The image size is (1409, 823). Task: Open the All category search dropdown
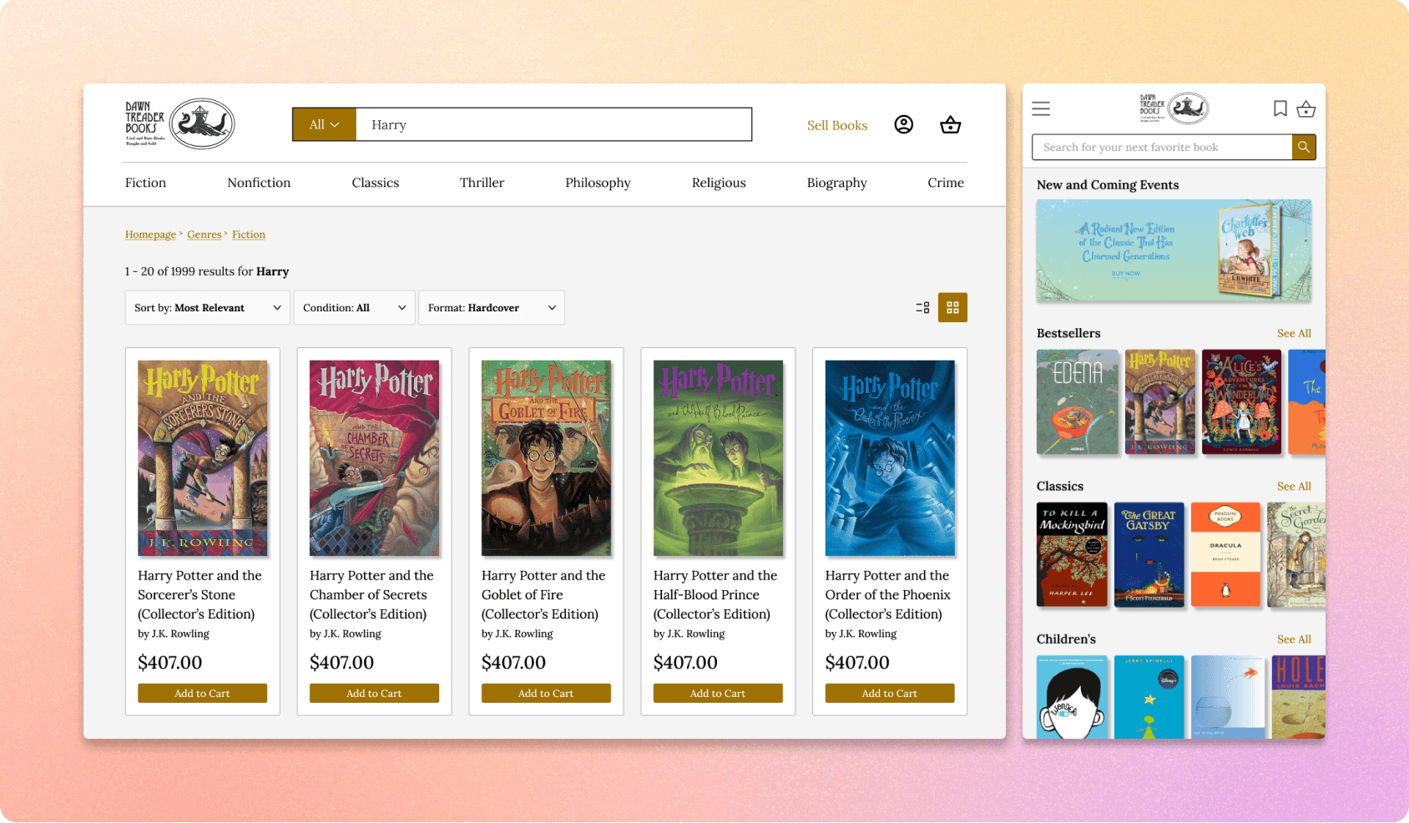click(324, 124)
